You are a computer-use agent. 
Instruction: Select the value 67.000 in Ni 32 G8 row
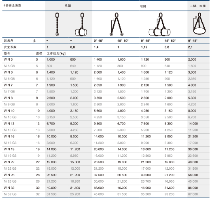click(x=193, y=194)
